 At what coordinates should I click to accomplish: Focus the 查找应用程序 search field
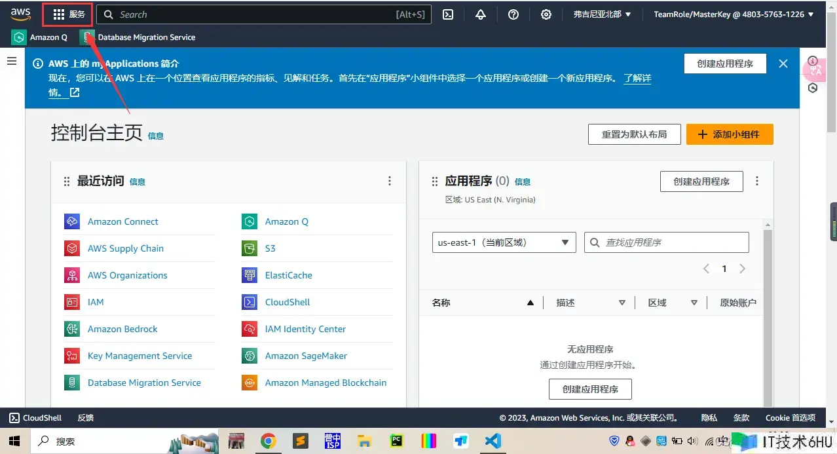666,242
